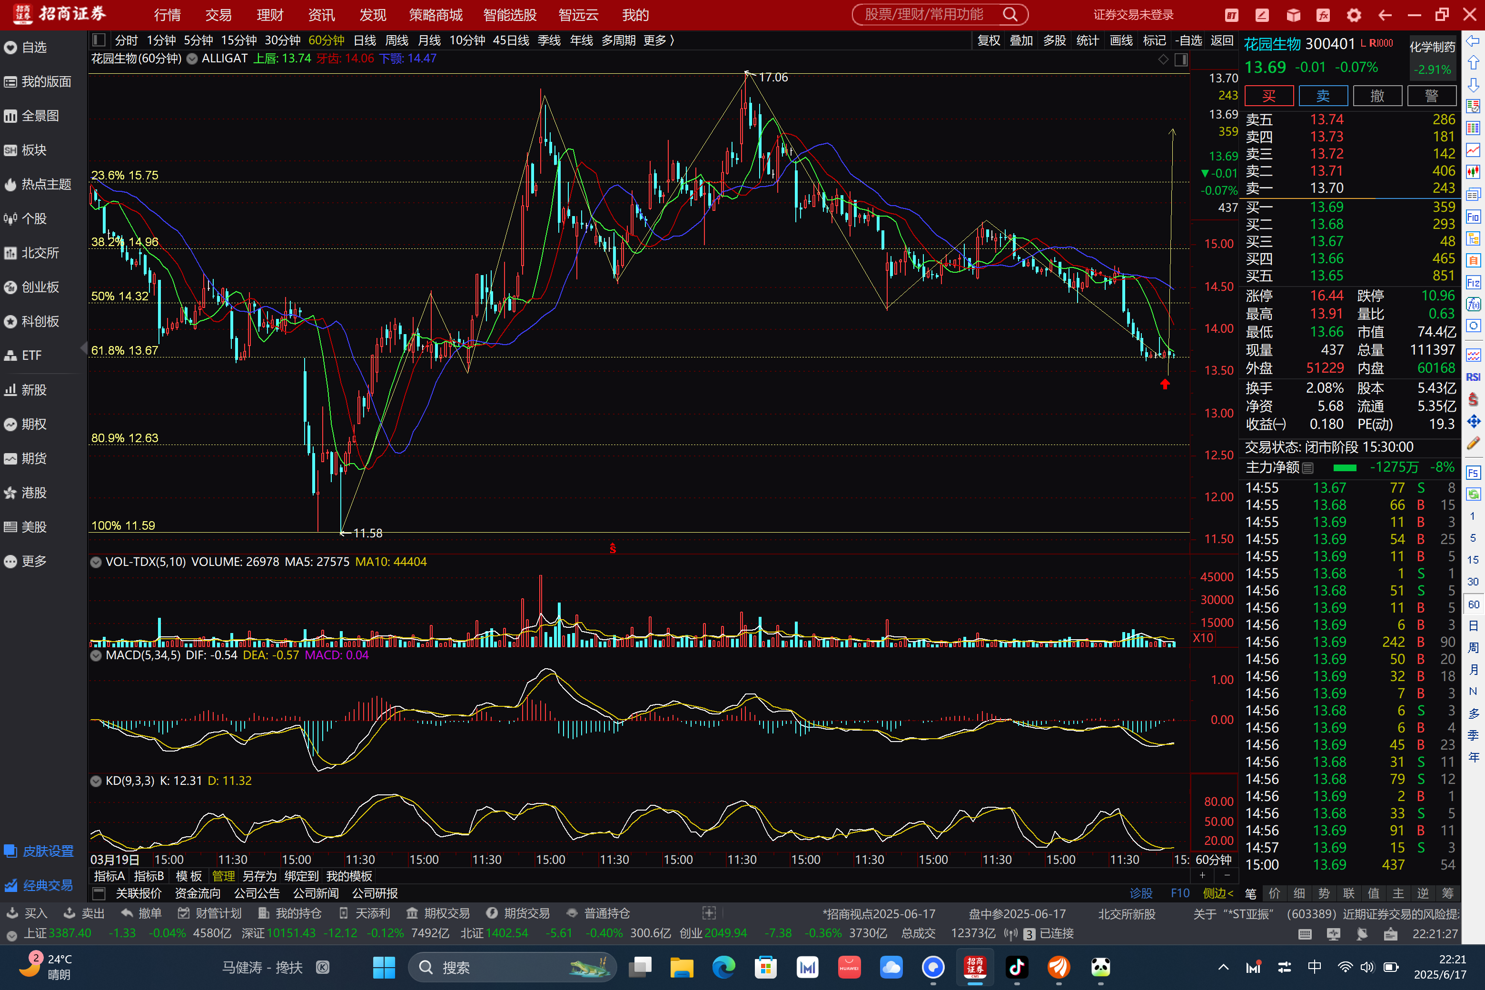Open the f(x) formula icon in right toolbar
Viewport: 1485px width, 990px height.
1472,304
